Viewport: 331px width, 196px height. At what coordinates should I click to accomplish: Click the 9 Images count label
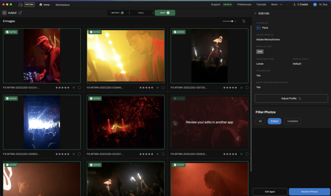pos(9,21)
